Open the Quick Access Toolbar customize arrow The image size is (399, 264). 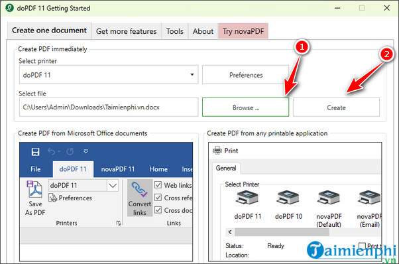pyautogui.click(x=85, y=152)
